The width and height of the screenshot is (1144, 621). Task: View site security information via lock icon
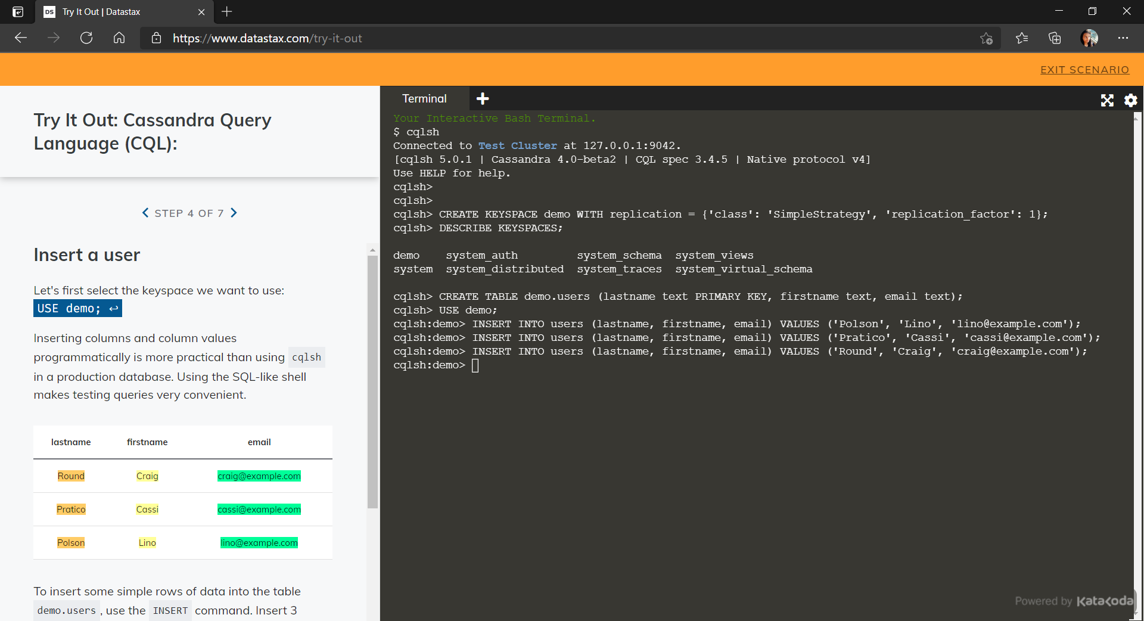[x=156, y=38]
